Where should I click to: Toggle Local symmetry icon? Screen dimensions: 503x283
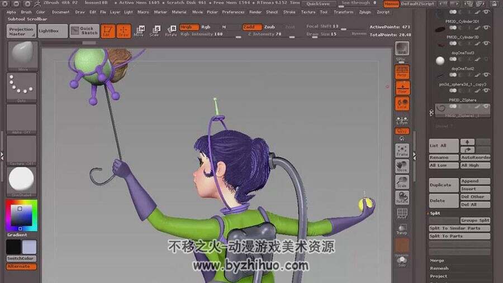402,103
